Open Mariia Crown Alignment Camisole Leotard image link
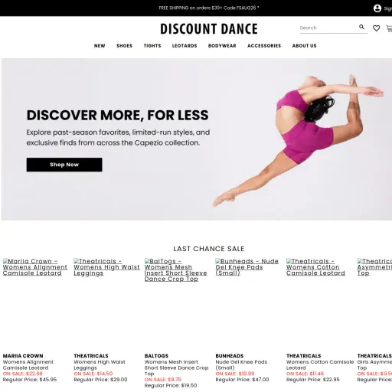Image resolution: width=392 pixels, height=392 pixels. (x=35, y=267)
